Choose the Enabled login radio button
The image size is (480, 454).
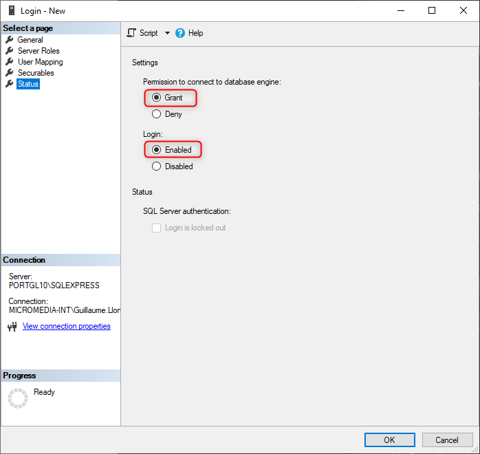pyautogui.click(x=156, y=150)
